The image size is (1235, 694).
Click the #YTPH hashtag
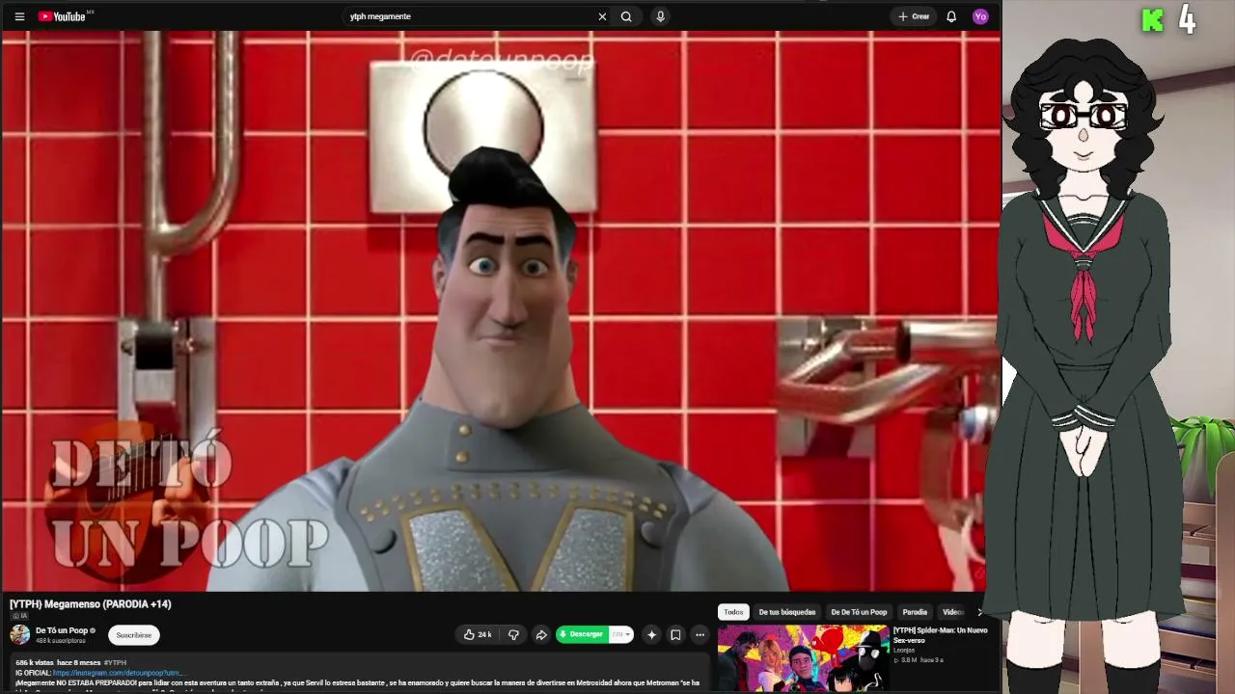(x=115, y=663)
